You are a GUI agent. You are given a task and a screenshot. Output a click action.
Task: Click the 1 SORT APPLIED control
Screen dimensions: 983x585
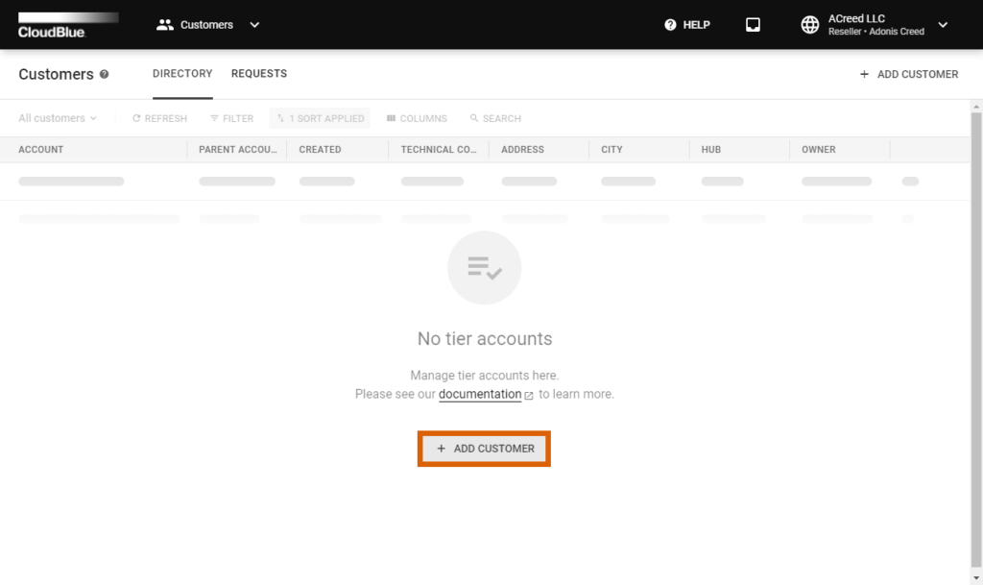pyautogui.click(x=319, y=118)
